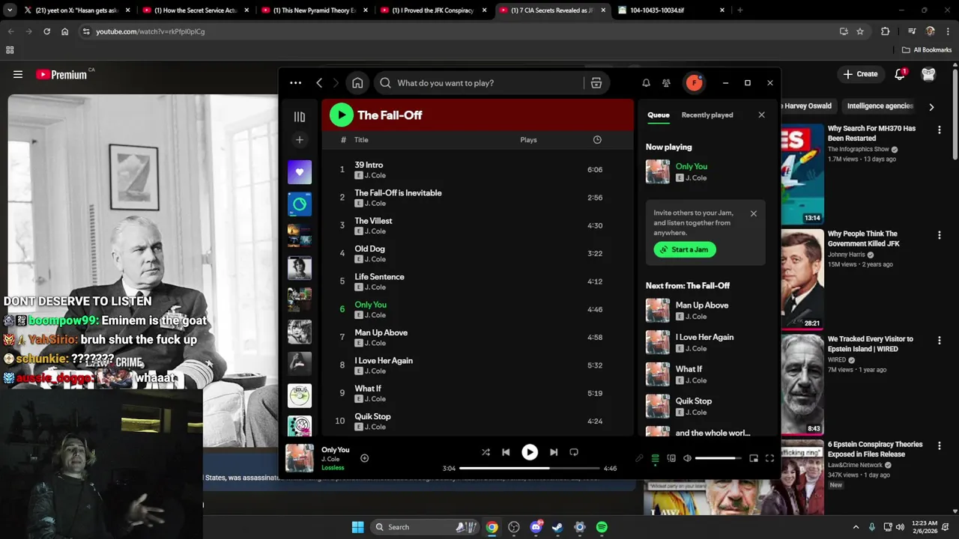Image resolution: width=959 pixels, height=539 pixels.
Task: Open JFK thumbnail video with 28:21 duration
Action: (x=802, y=279)
